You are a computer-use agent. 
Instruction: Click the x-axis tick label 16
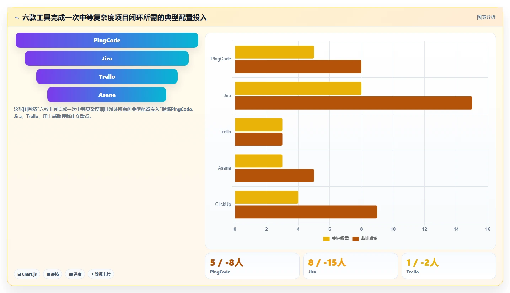488,229
